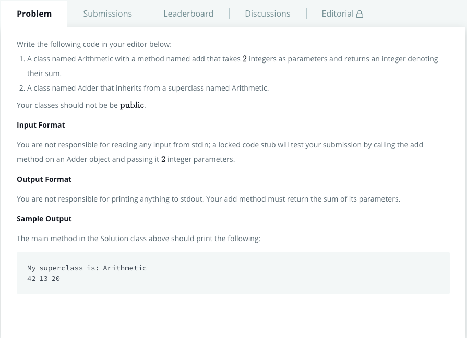
Task: Go to the Discussions tab
Action: (x=268, y=14)
